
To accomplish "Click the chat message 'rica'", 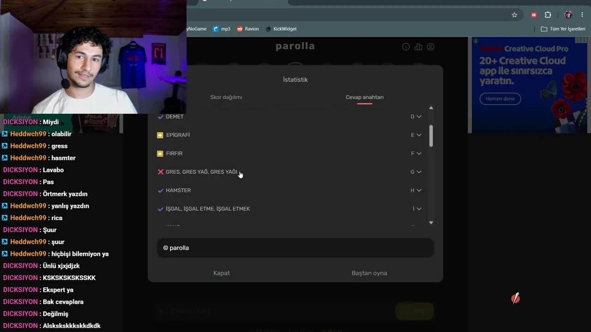I will (57, 218).
